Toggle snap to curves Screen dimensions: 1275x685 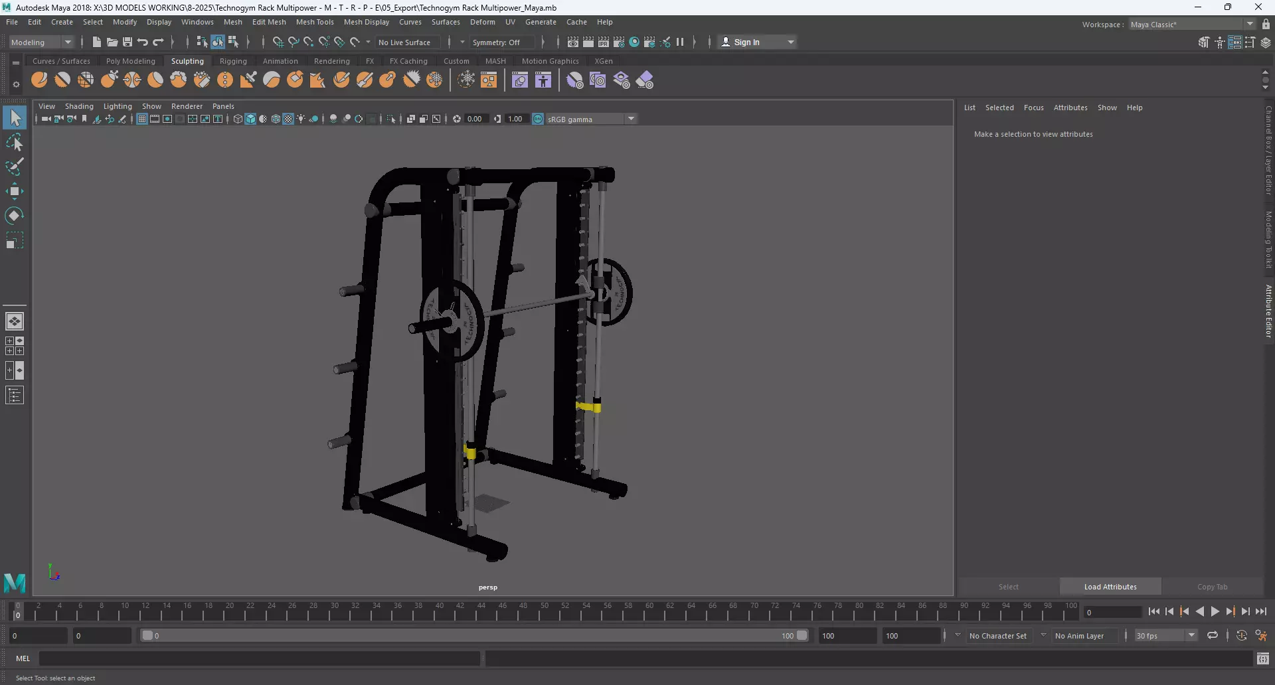click(294, 42)
